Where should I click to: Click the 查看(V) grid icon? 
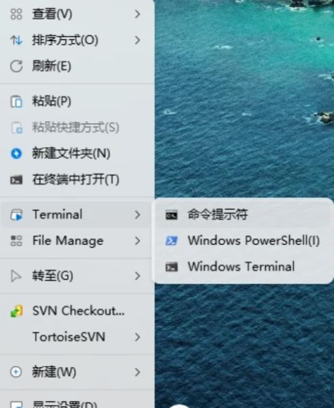pos(16,14)
